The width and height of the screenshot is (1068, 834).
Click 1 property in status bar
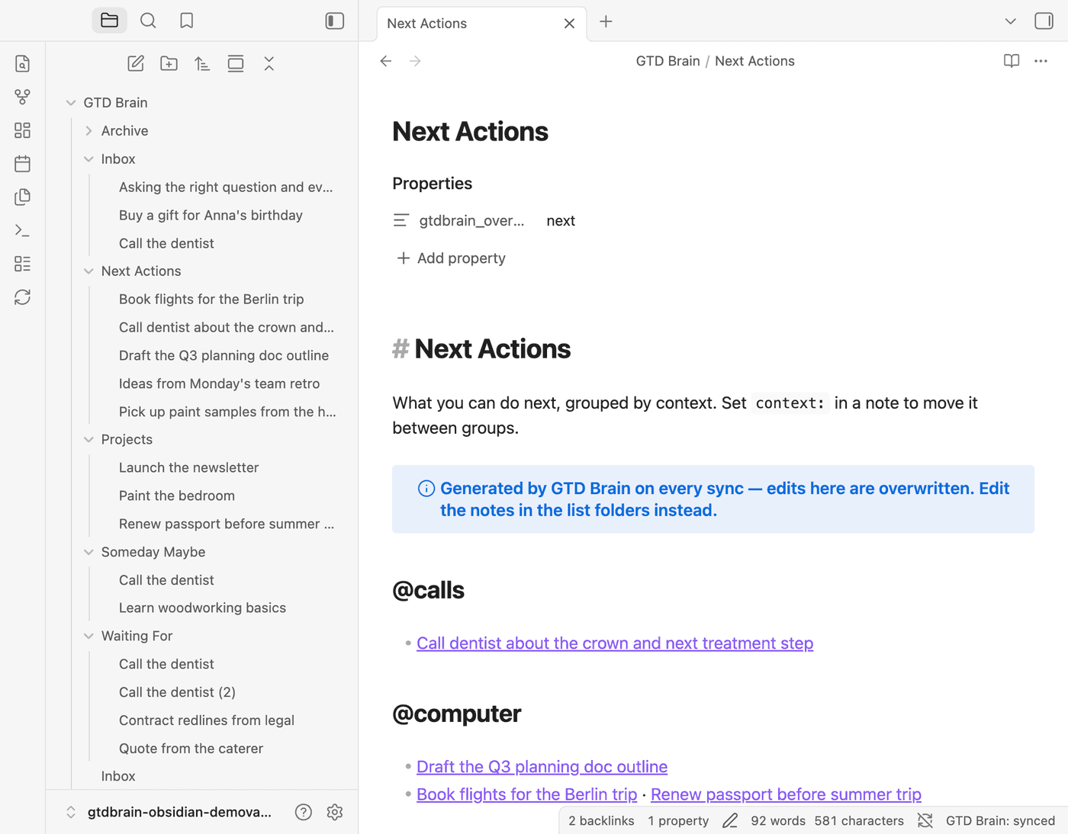678,821
